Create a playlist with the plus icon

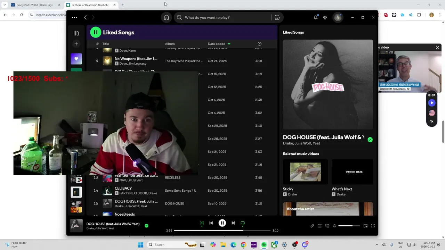click(76, 44)
